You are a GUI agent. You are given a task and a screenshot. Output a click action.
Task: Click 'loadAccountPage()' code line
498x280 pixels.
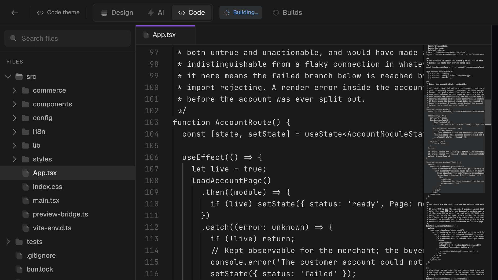point(231,181)
